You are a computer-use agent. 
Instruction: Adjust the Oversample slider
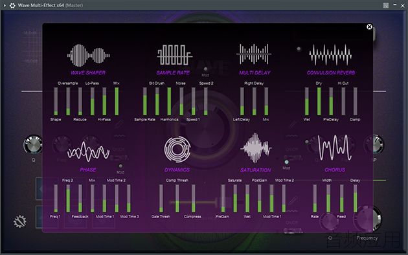[x=68, y=101]
